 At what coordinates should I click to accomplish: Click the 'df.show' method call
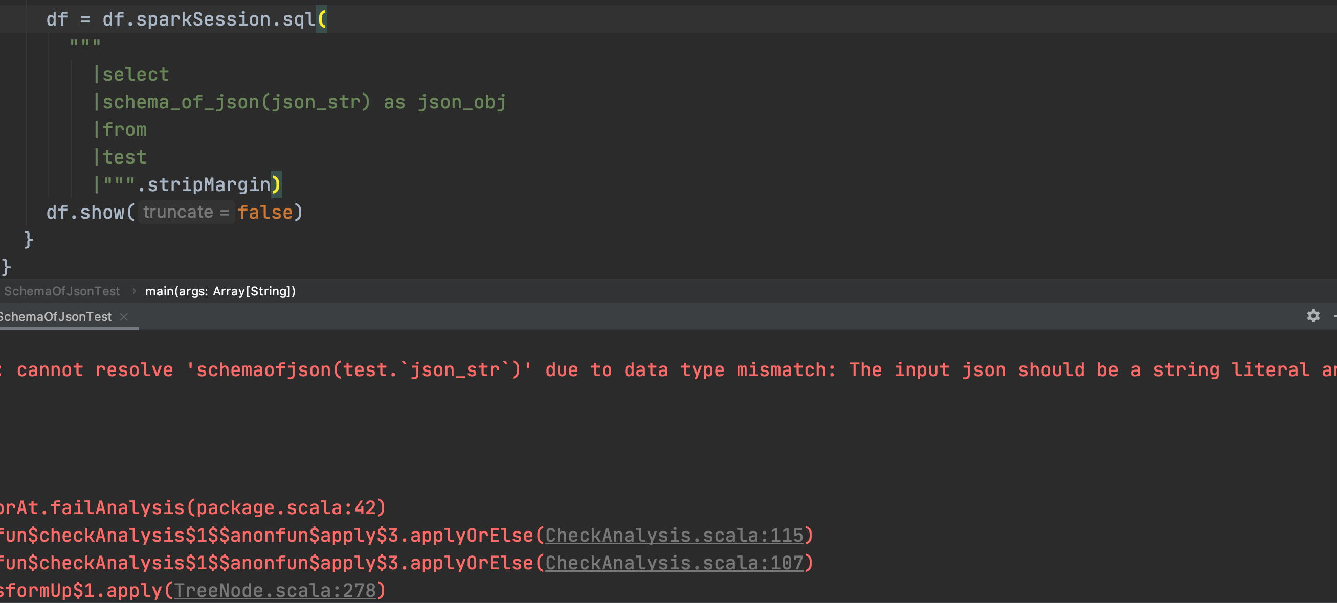coord(85,212)
